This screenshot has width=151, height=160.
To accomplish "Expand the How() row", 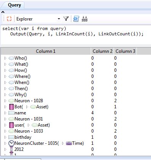I will (5, 70).
